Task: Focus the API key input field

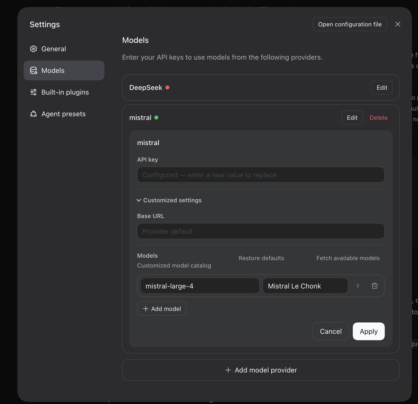Action: (x=261, y=175)
